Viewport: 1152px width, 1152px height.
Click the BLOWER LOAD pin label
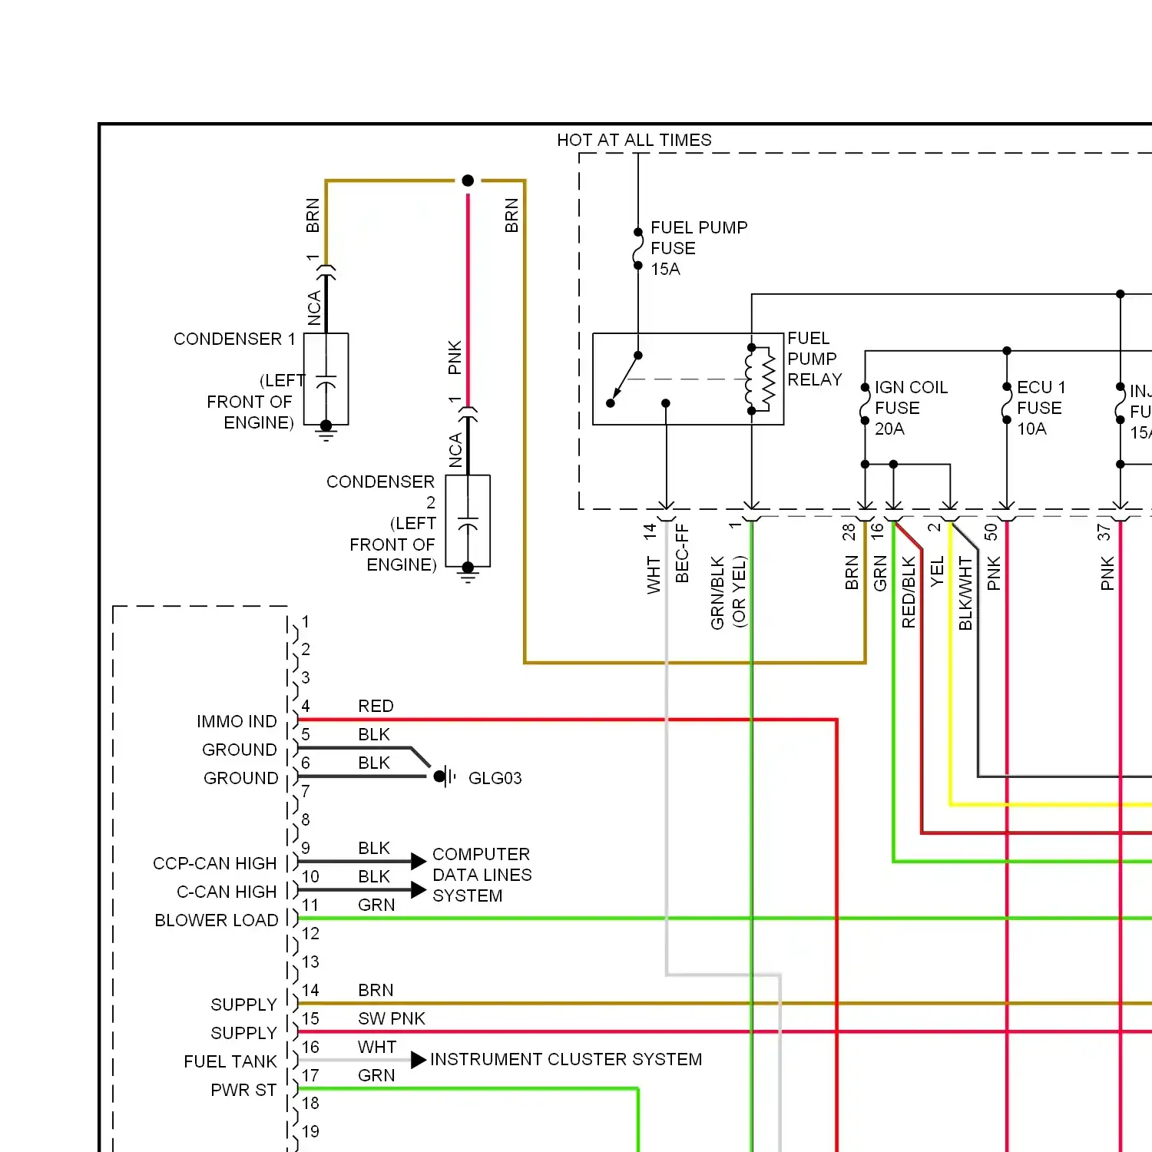217,920
